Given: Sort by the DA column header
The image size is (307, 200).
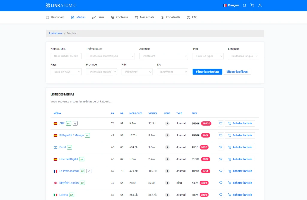Looking at the screenshot, I should pos(122,113).
